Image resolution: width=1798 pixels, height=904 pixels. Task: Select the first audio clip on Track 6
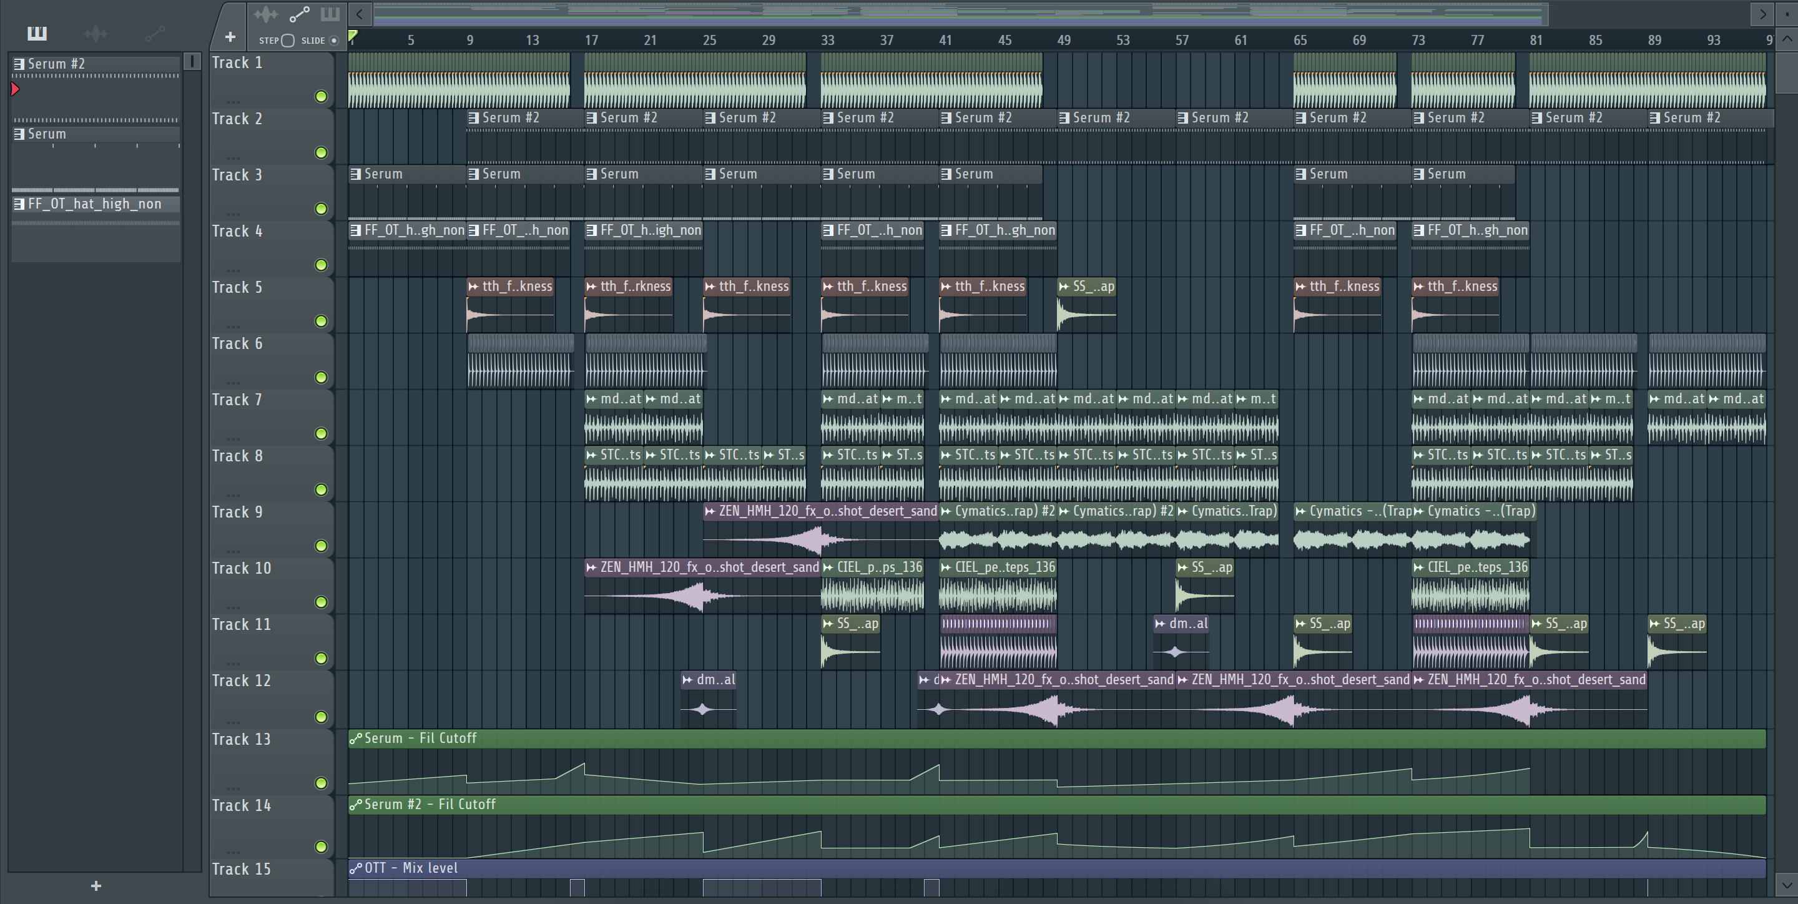click(521, 360)
